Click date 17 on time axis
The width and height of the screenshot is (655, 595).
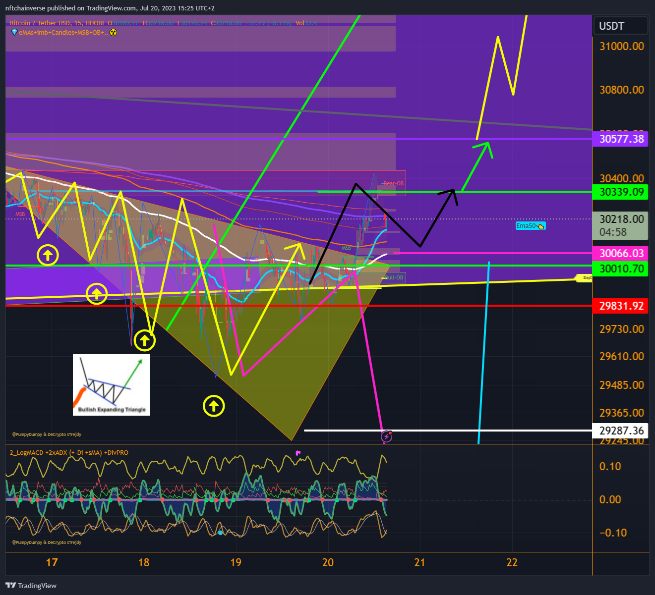52,562
